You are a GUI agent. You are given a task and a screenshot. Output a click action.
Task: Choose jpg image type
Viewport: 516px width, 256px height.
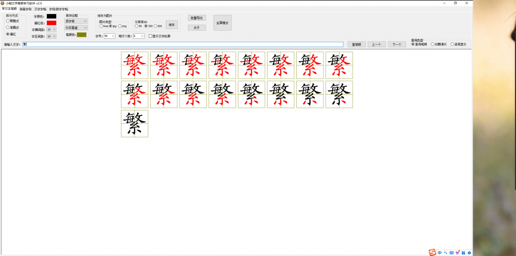pyautogui.click(x=113, y=26)
